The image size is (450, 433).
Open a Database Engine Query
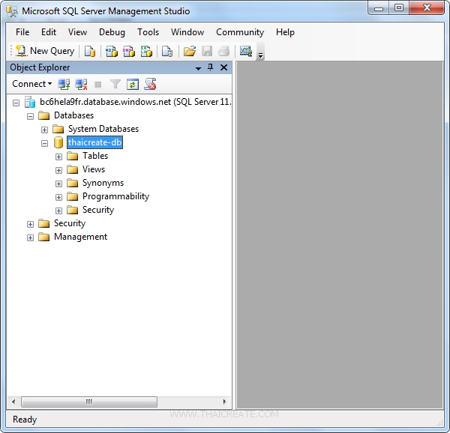tap(90, 51)
